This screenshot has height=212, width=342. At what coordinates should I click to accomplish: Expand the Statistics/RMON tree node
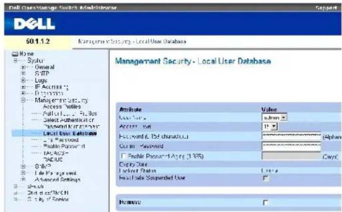[15, 193]
